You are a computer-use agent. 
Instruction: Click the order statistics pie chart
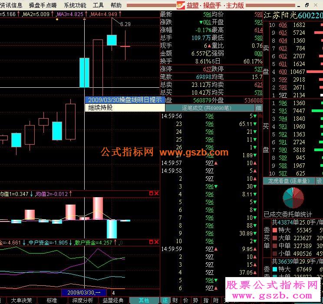(x=293, y=198)
